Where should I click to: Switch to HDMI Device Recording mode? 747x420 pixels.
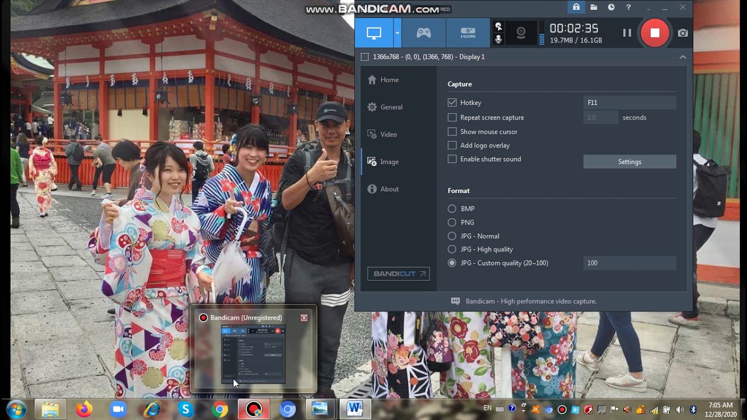pyautogui.click(x=468, y=33)
